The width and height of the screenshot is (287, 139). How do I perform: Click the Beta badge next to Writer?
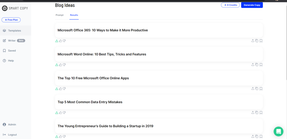click(21, 41)
